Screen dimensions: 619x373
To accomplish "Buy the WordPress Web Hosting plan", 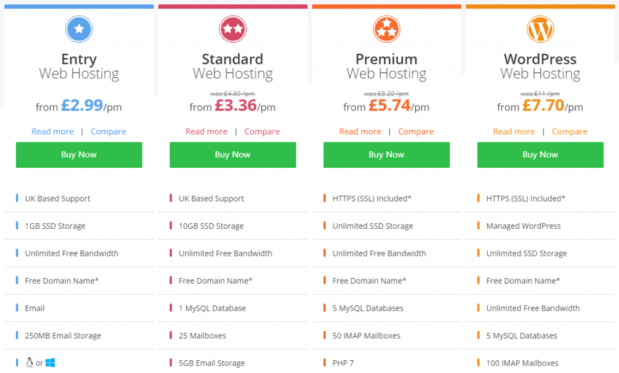I will 540,155.
